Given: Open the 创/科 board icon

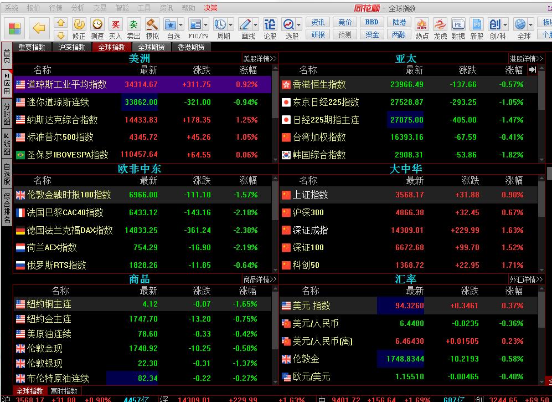Looking at the screenshot, I should [x=494, y=24].
